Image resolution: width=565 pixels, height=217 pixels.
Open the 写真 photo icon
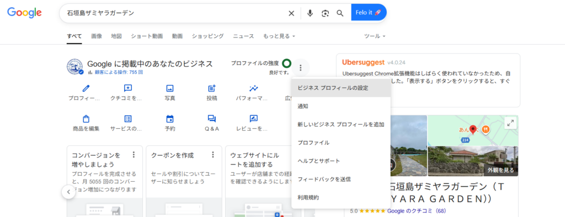pos(170,88)
